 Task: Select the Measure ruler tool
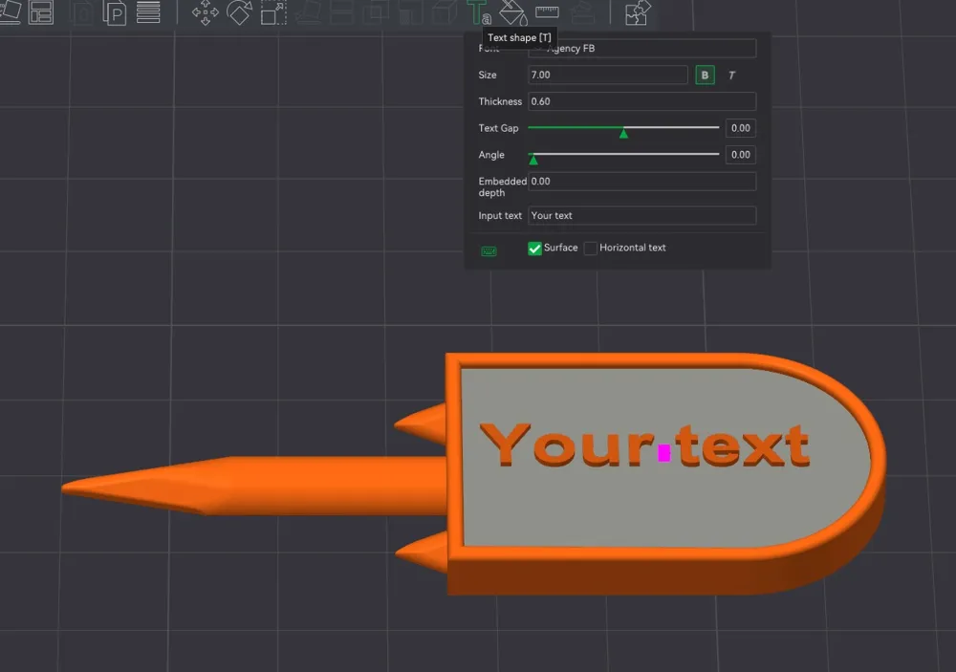coord(547,11)
